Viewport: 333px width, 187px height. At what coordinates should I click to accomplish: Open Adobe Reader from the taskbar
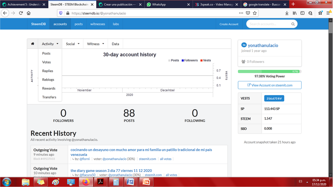[x=101, y=182]
